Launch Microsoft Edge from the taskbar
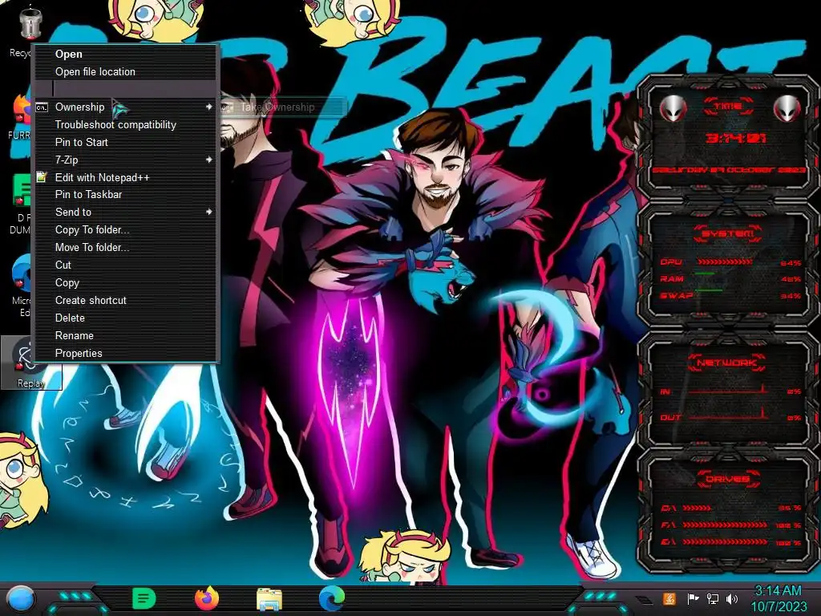Viewport: 821px width, 616px height. point(331,598)
